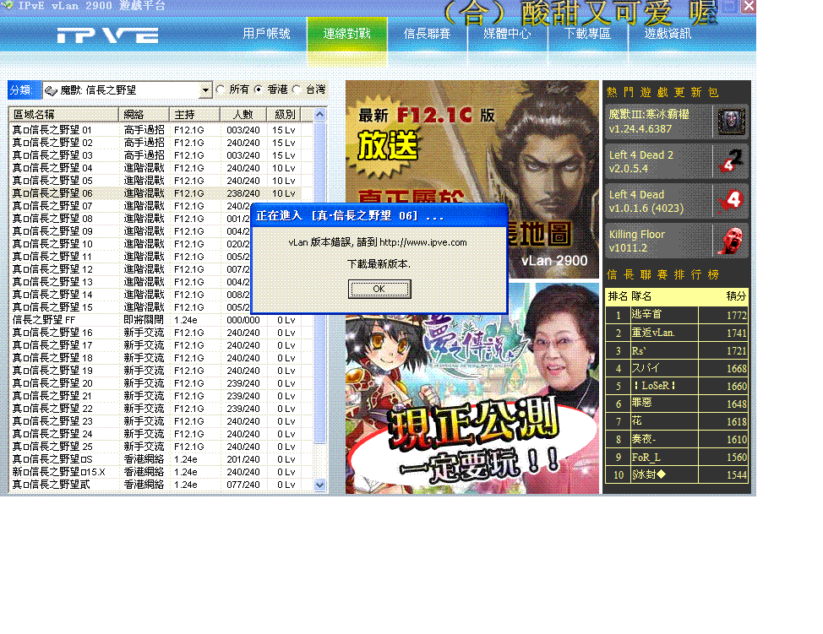Select the 台灣 region radio button
Image resolution: width=823 pixels, height=634 pixels.
pyautogui.click(x=297, y=89)
